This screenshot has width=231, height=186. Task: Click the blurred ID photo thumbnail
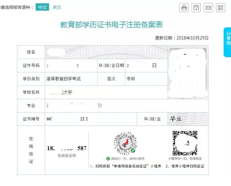pos(187,73)
